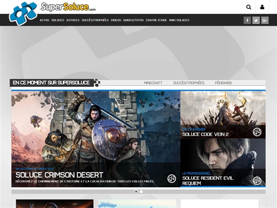
Task: Select the second carousel page dot
Action: point(141,192)
